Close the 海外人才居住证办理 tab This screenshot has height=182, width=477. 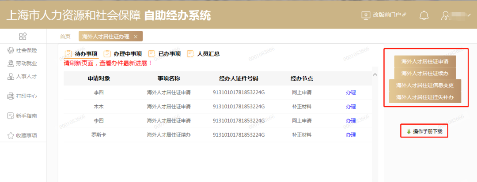(136, 37)
